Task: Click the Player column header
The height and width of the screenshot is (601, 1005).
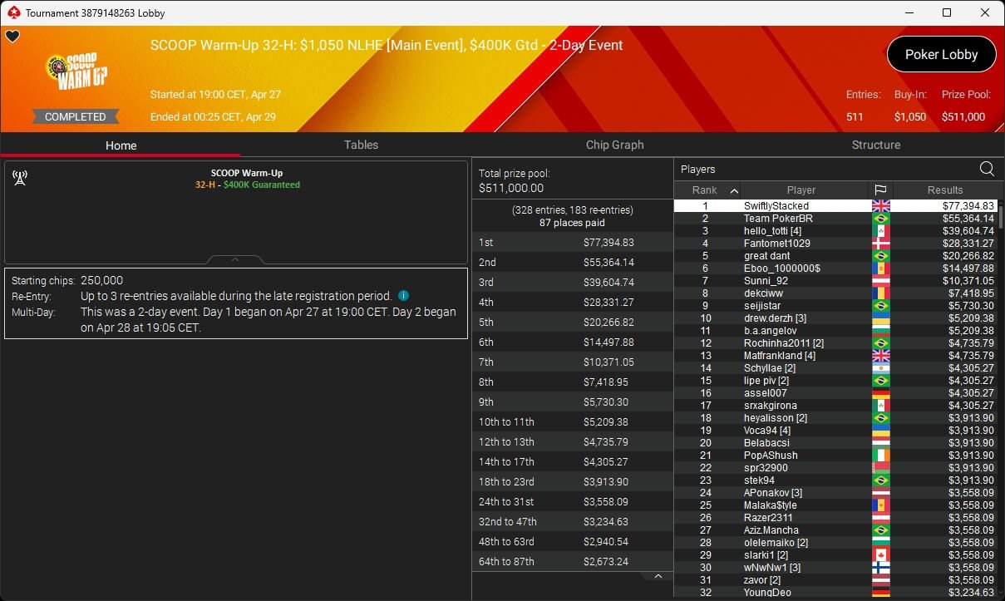Action: pyautogui.click(x=801, y=190)
